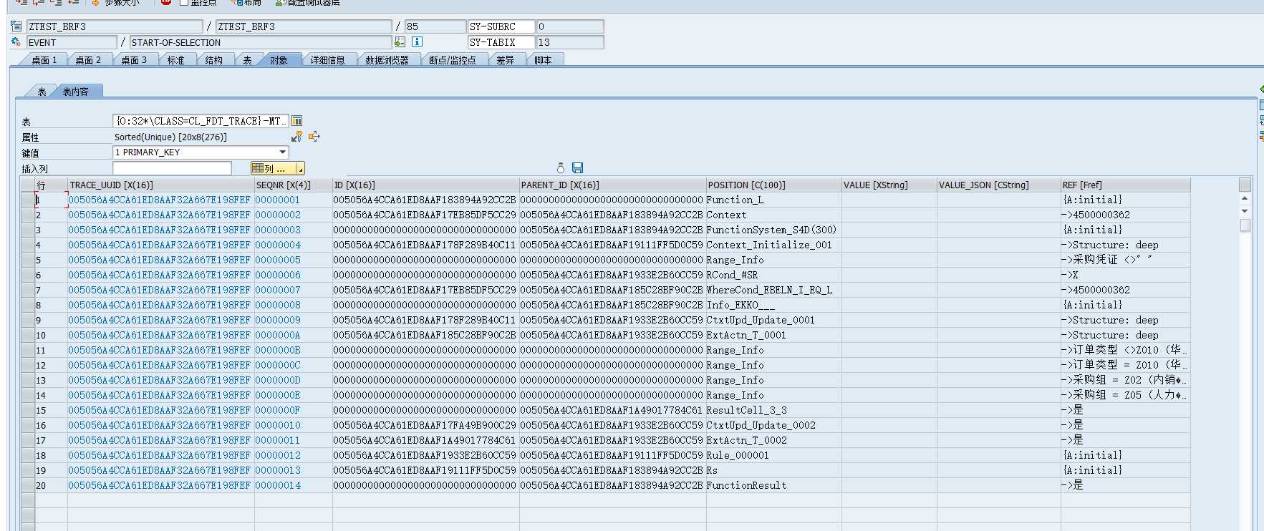Open SEQNR link 00000002
Screen dimensions: 1264x531
[278, 215]
